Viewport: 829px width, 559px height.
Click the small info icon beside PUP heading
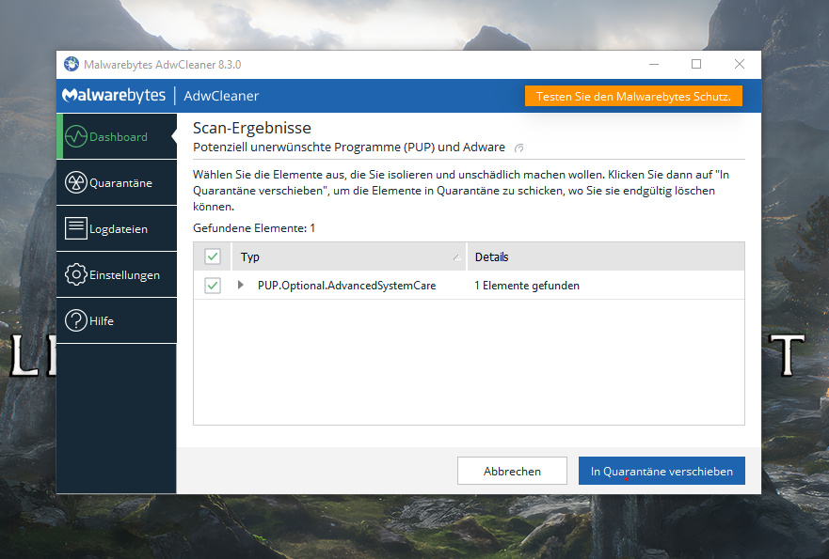[x=519, y=148]
